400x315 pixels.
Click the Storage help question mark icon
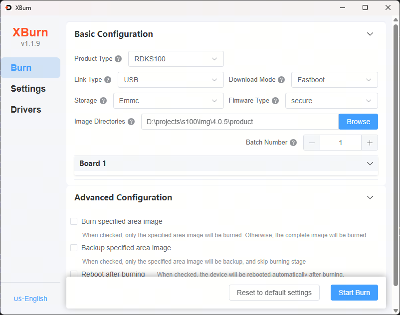click(103, 101)
